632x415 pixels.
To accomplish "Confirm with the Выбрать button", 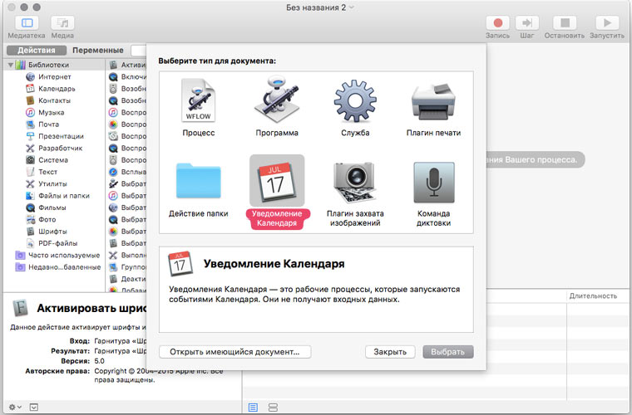I will 447,352.
